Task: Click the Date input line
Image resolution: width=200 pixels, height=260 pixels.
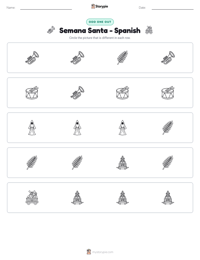Action: click(173, 8)
